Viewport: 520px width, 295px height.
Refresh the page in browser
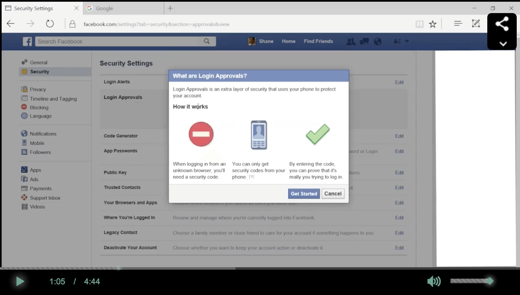49,24
